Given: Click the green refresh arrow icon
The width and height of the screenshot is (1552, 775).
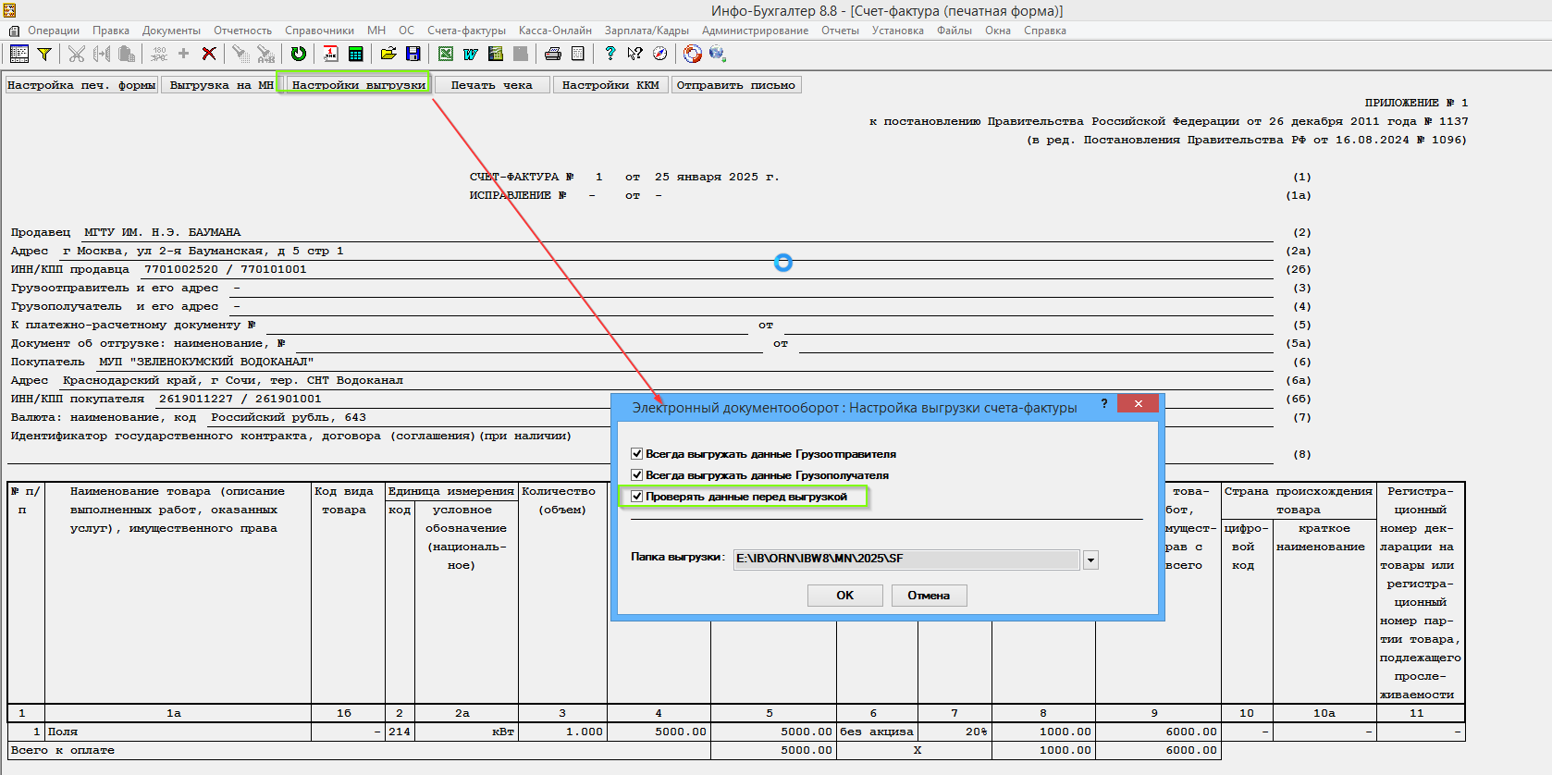Looking at the screenshot, I should (298, 54).
